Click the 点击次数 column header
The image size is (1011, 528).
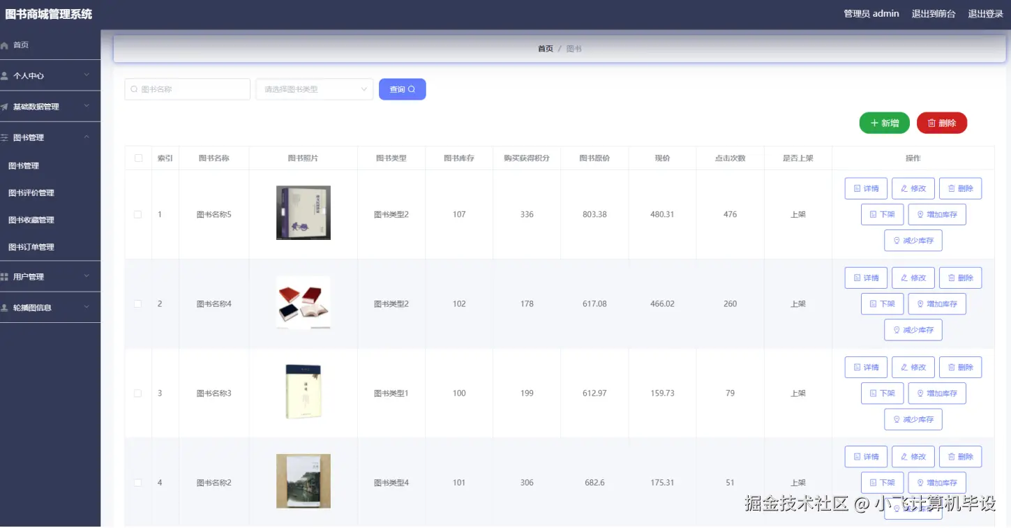730,158
